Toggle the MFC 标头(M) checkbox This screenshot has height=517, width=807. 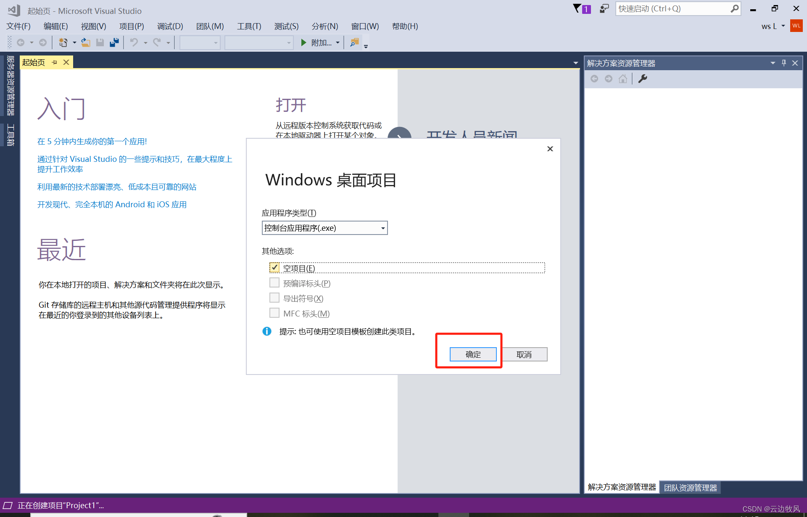click(274, 313)
